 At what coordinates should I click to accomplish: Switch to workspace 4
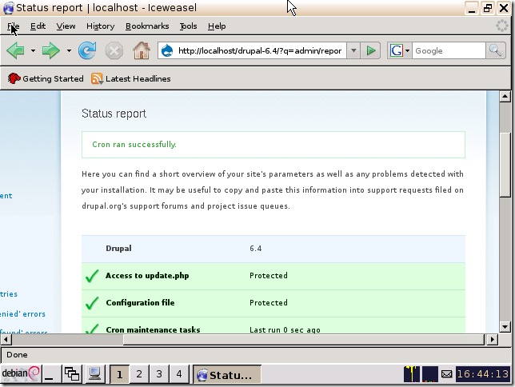click(x=178, y=374)
